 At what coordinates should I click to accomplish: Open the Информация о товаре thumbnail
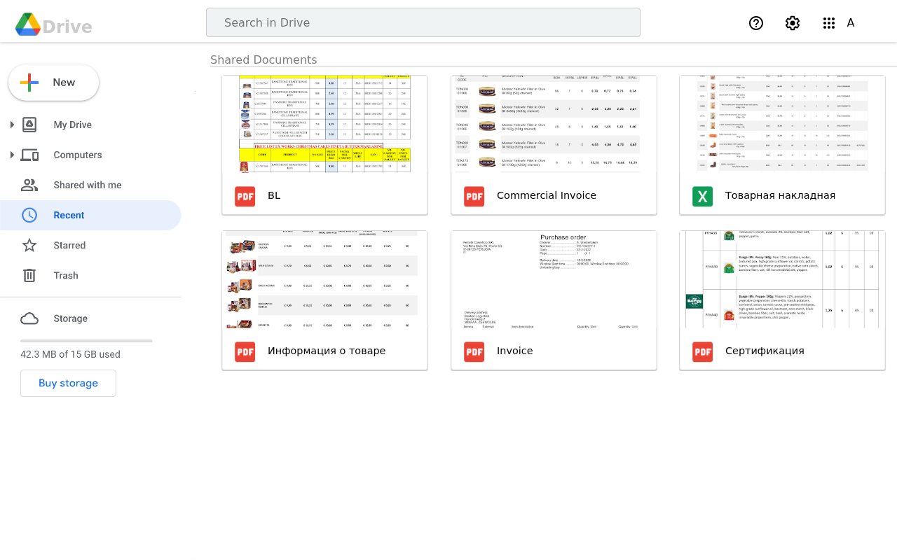coord(324,279)
